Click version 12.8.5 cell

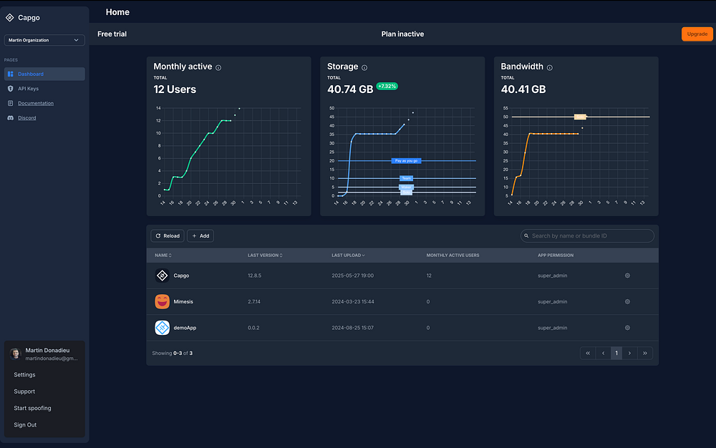[254, 276]
